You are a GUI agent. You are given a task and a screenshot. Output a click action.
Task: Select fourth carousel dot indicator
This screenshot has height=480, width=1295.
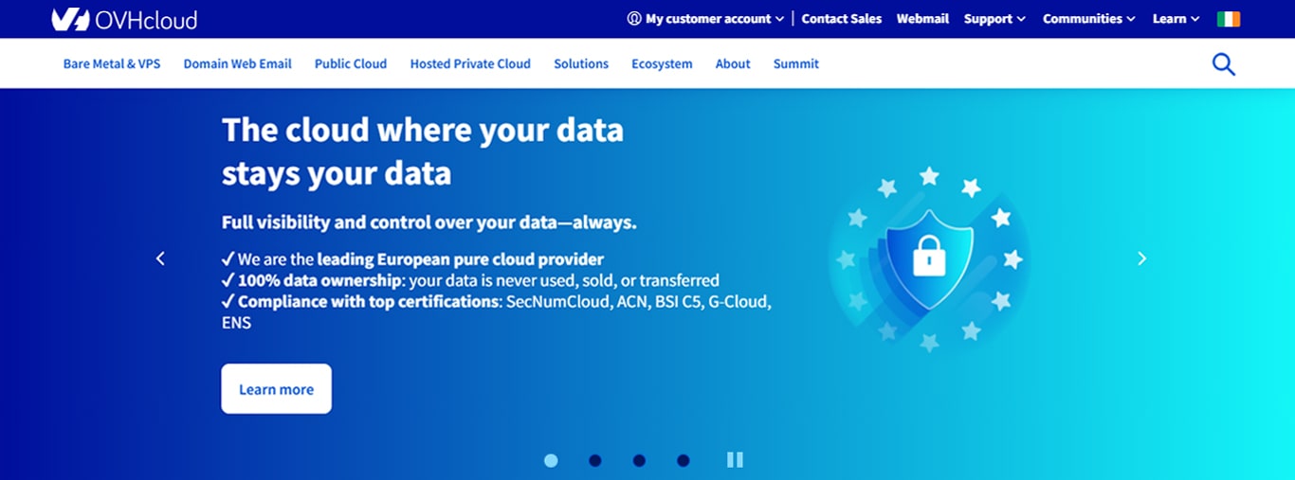(684, 461)
